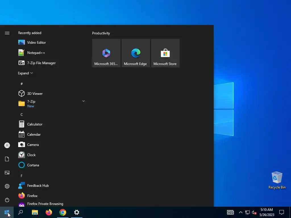291x218 pixels.
Task: Open Pictures from Start sidebar
Action: click(7, 173)
